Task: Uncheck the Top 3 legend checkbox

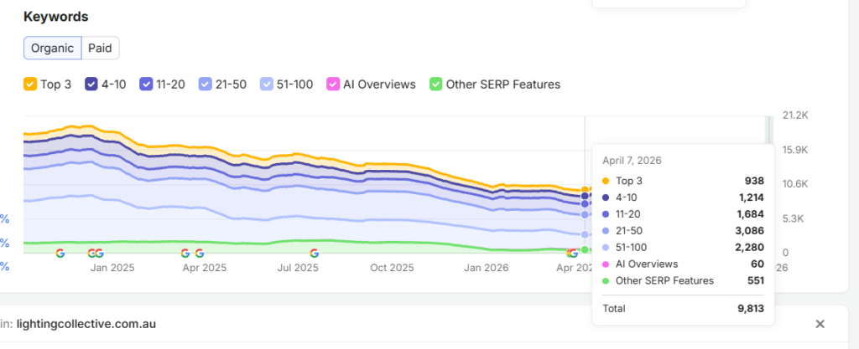Action: pyautogui.click(x=30, y=85)
